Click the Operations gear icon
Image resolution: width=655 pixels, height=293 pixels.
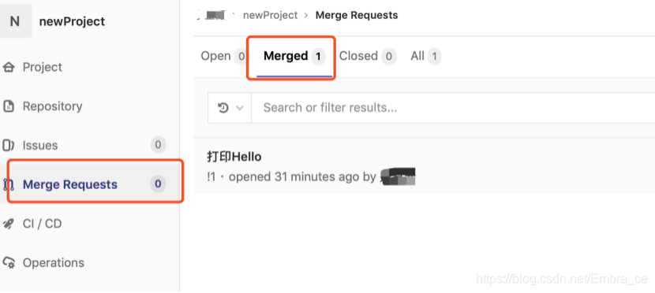point(9,263)
